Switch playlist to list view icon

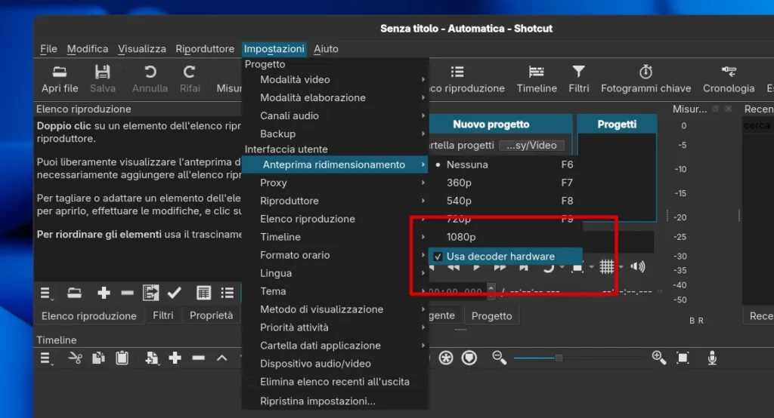pos(227,293)
